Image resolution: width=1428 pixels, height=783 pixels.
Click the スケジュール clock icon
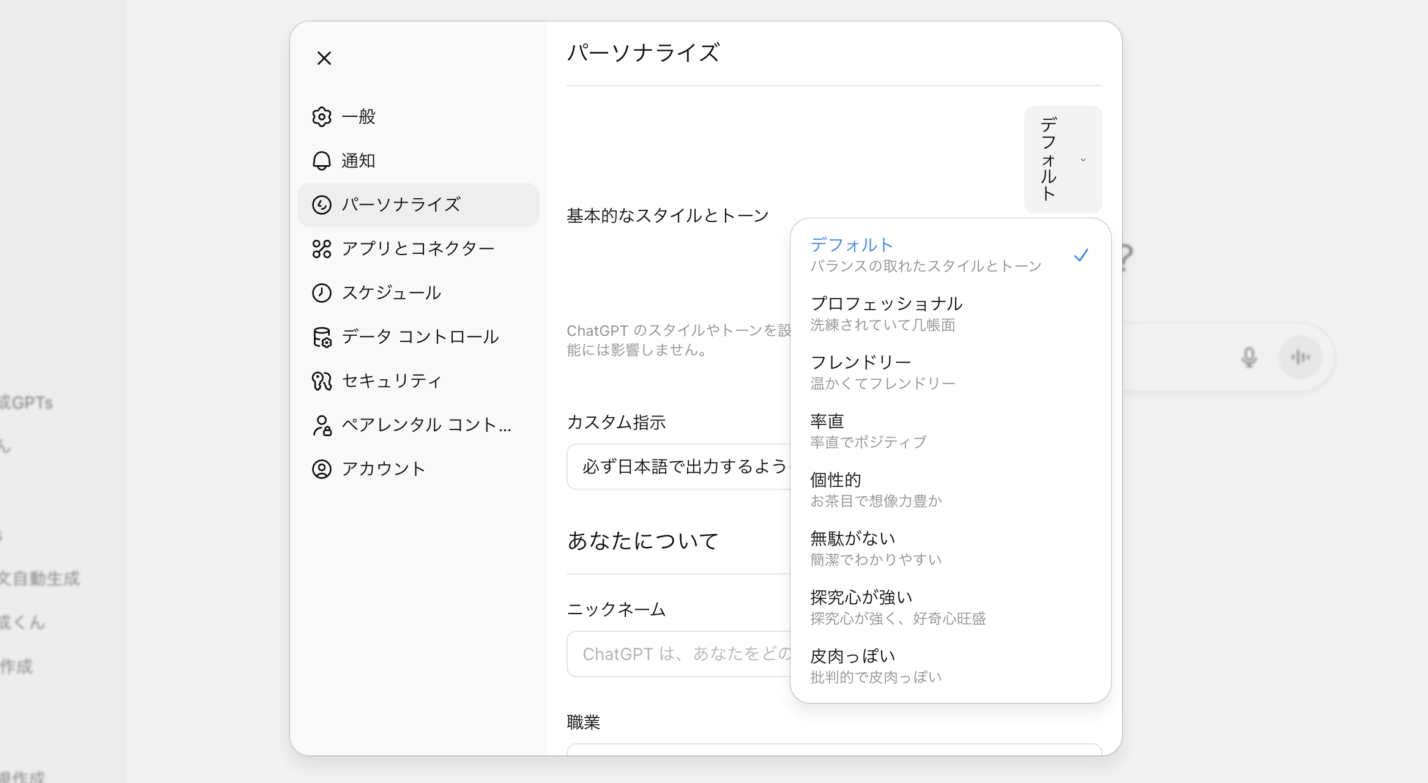[x=322, y=293]
